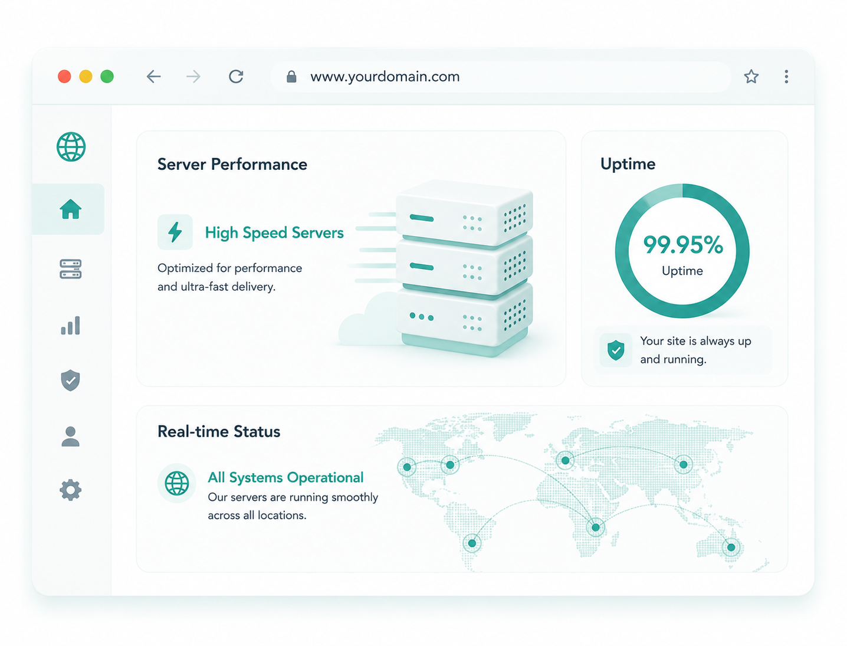Click the server stack illustration
Viewport: 847px width, 646px height.
coord(464,268)
